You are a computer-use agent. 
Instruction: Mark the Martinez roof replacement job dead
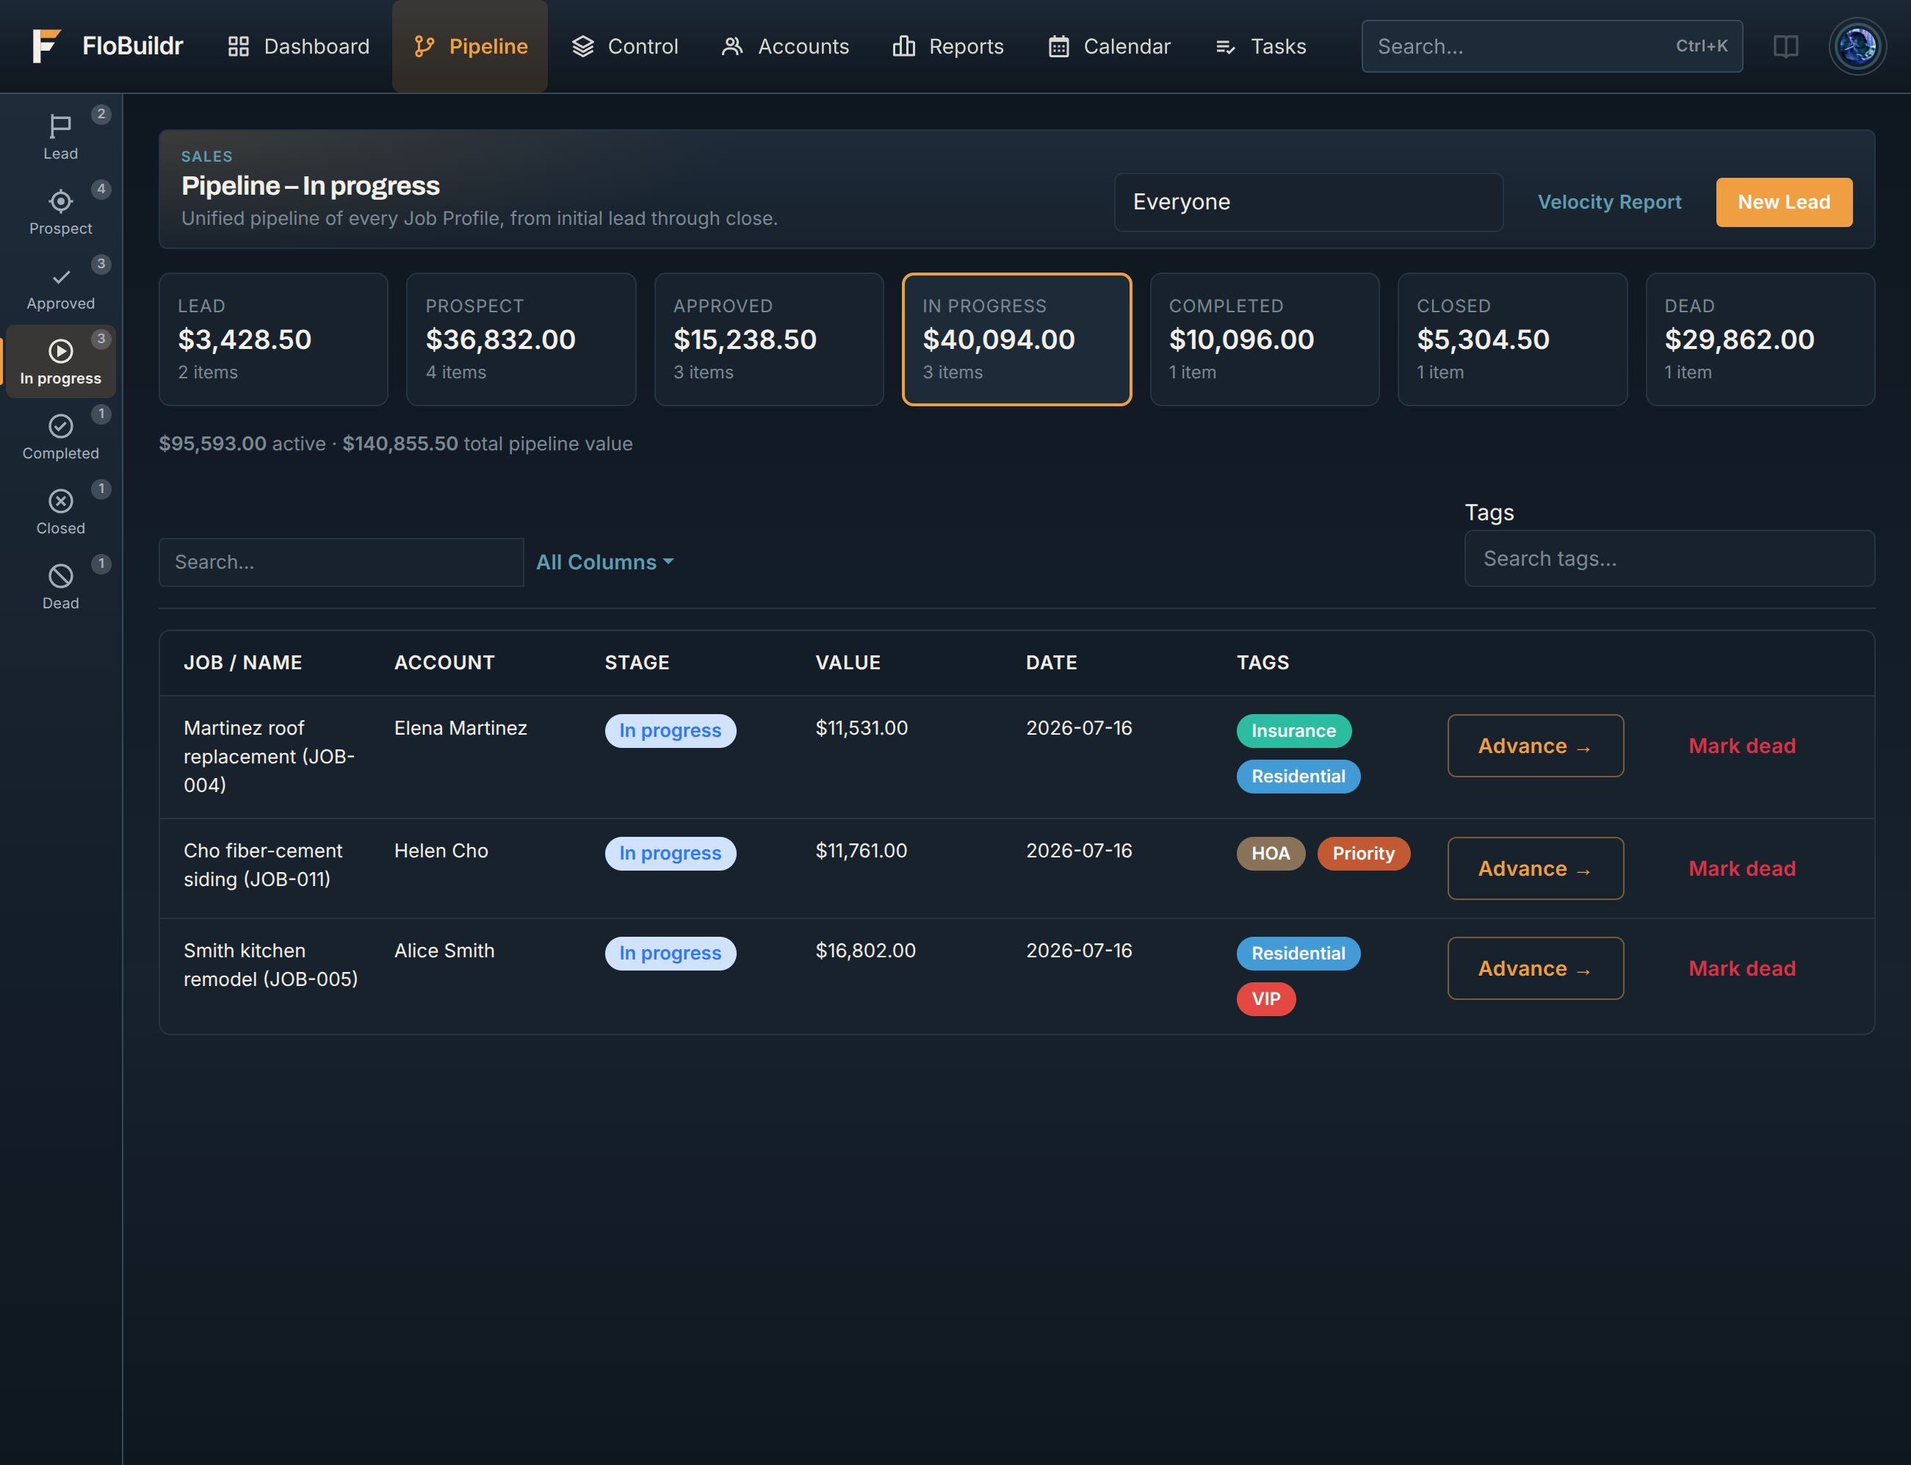pos(1741,746)
